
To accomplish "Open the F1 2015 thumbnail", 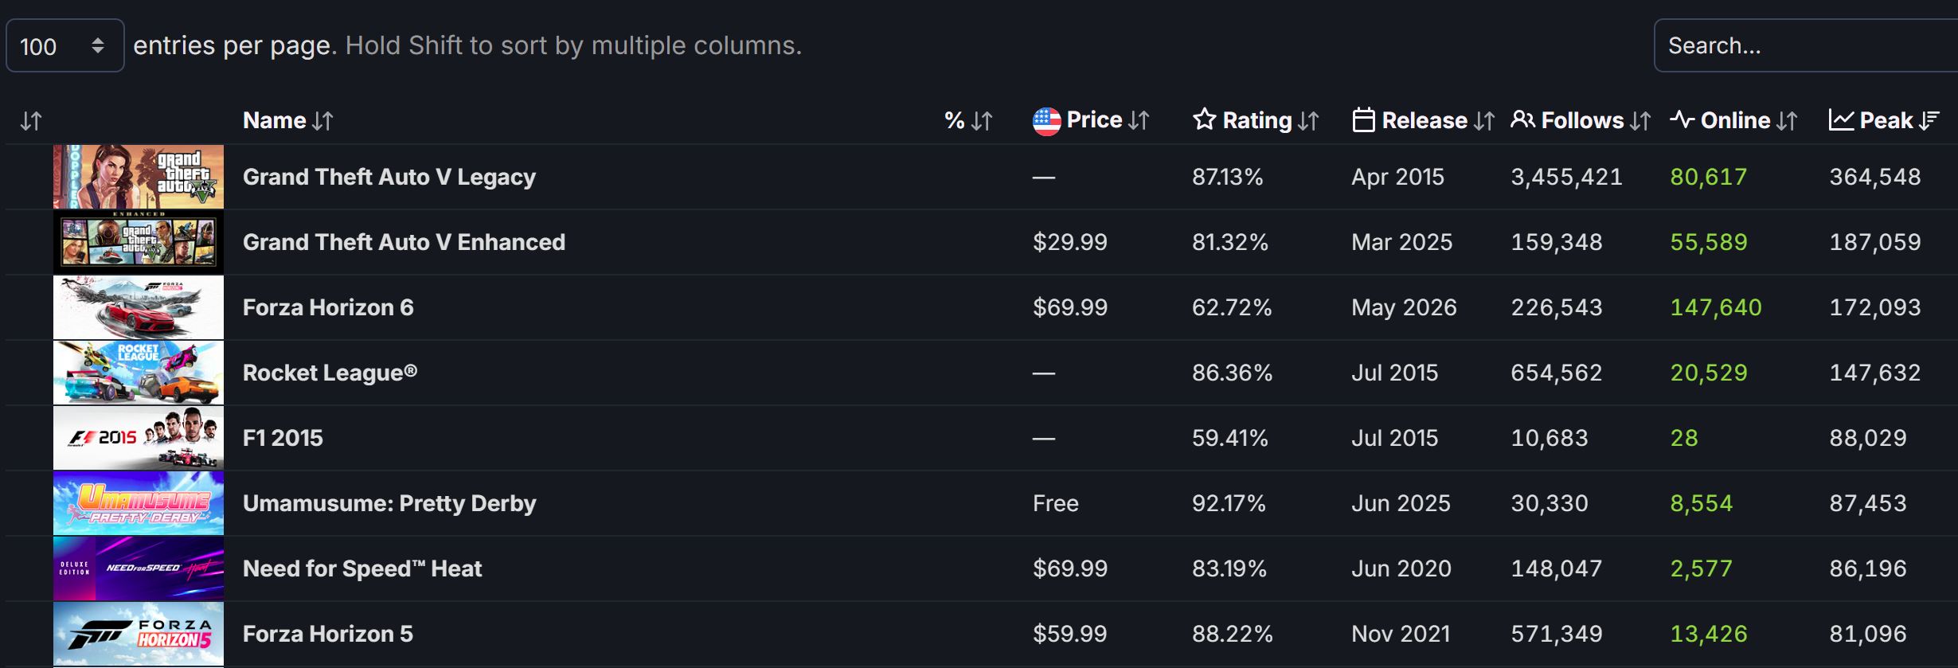I will [139, 438].
